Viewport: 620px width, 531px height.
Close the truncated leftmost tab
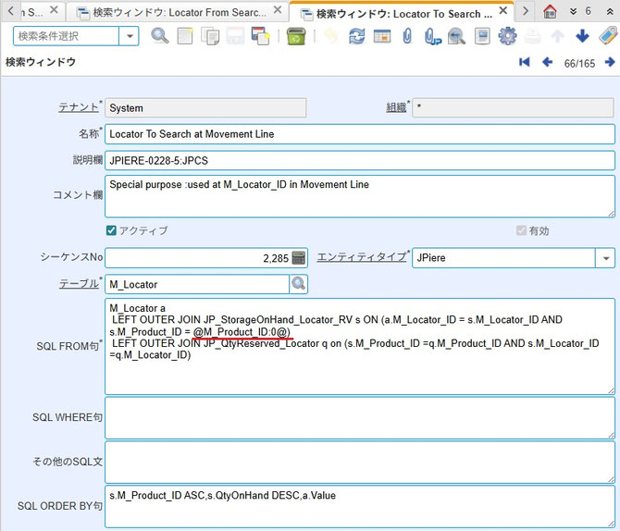pos(55,10)
